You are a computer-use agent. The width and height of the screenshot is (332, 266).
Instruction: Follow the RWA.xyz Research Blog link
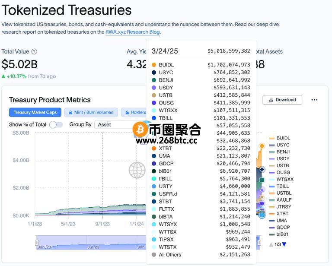pyautogui.click(x=133, y=32)
